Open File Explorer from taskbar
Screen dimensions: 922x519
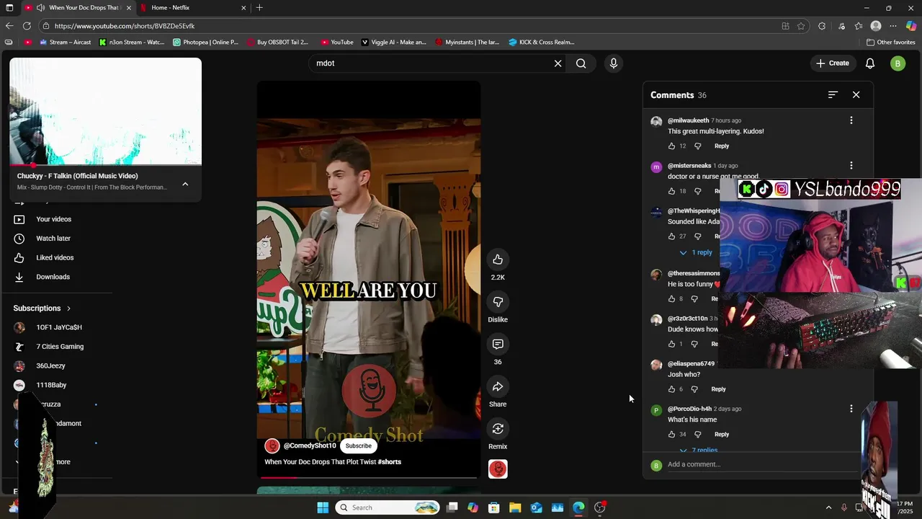[515, 507]
